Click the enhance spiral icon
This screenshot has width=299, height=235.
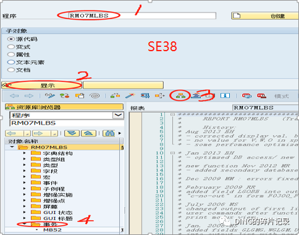[95, 96]
